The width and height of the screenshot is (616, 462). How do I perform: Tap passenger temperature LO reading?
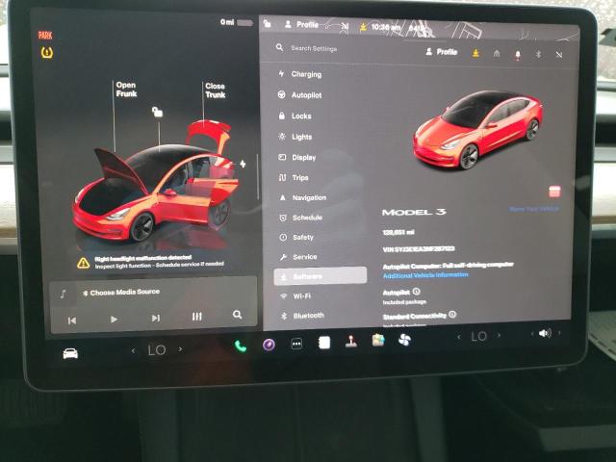coord(478,336)
